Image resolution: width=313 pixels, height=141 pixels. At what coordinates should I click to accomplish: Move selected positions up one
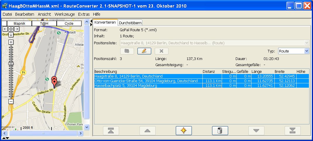[147, 131]
